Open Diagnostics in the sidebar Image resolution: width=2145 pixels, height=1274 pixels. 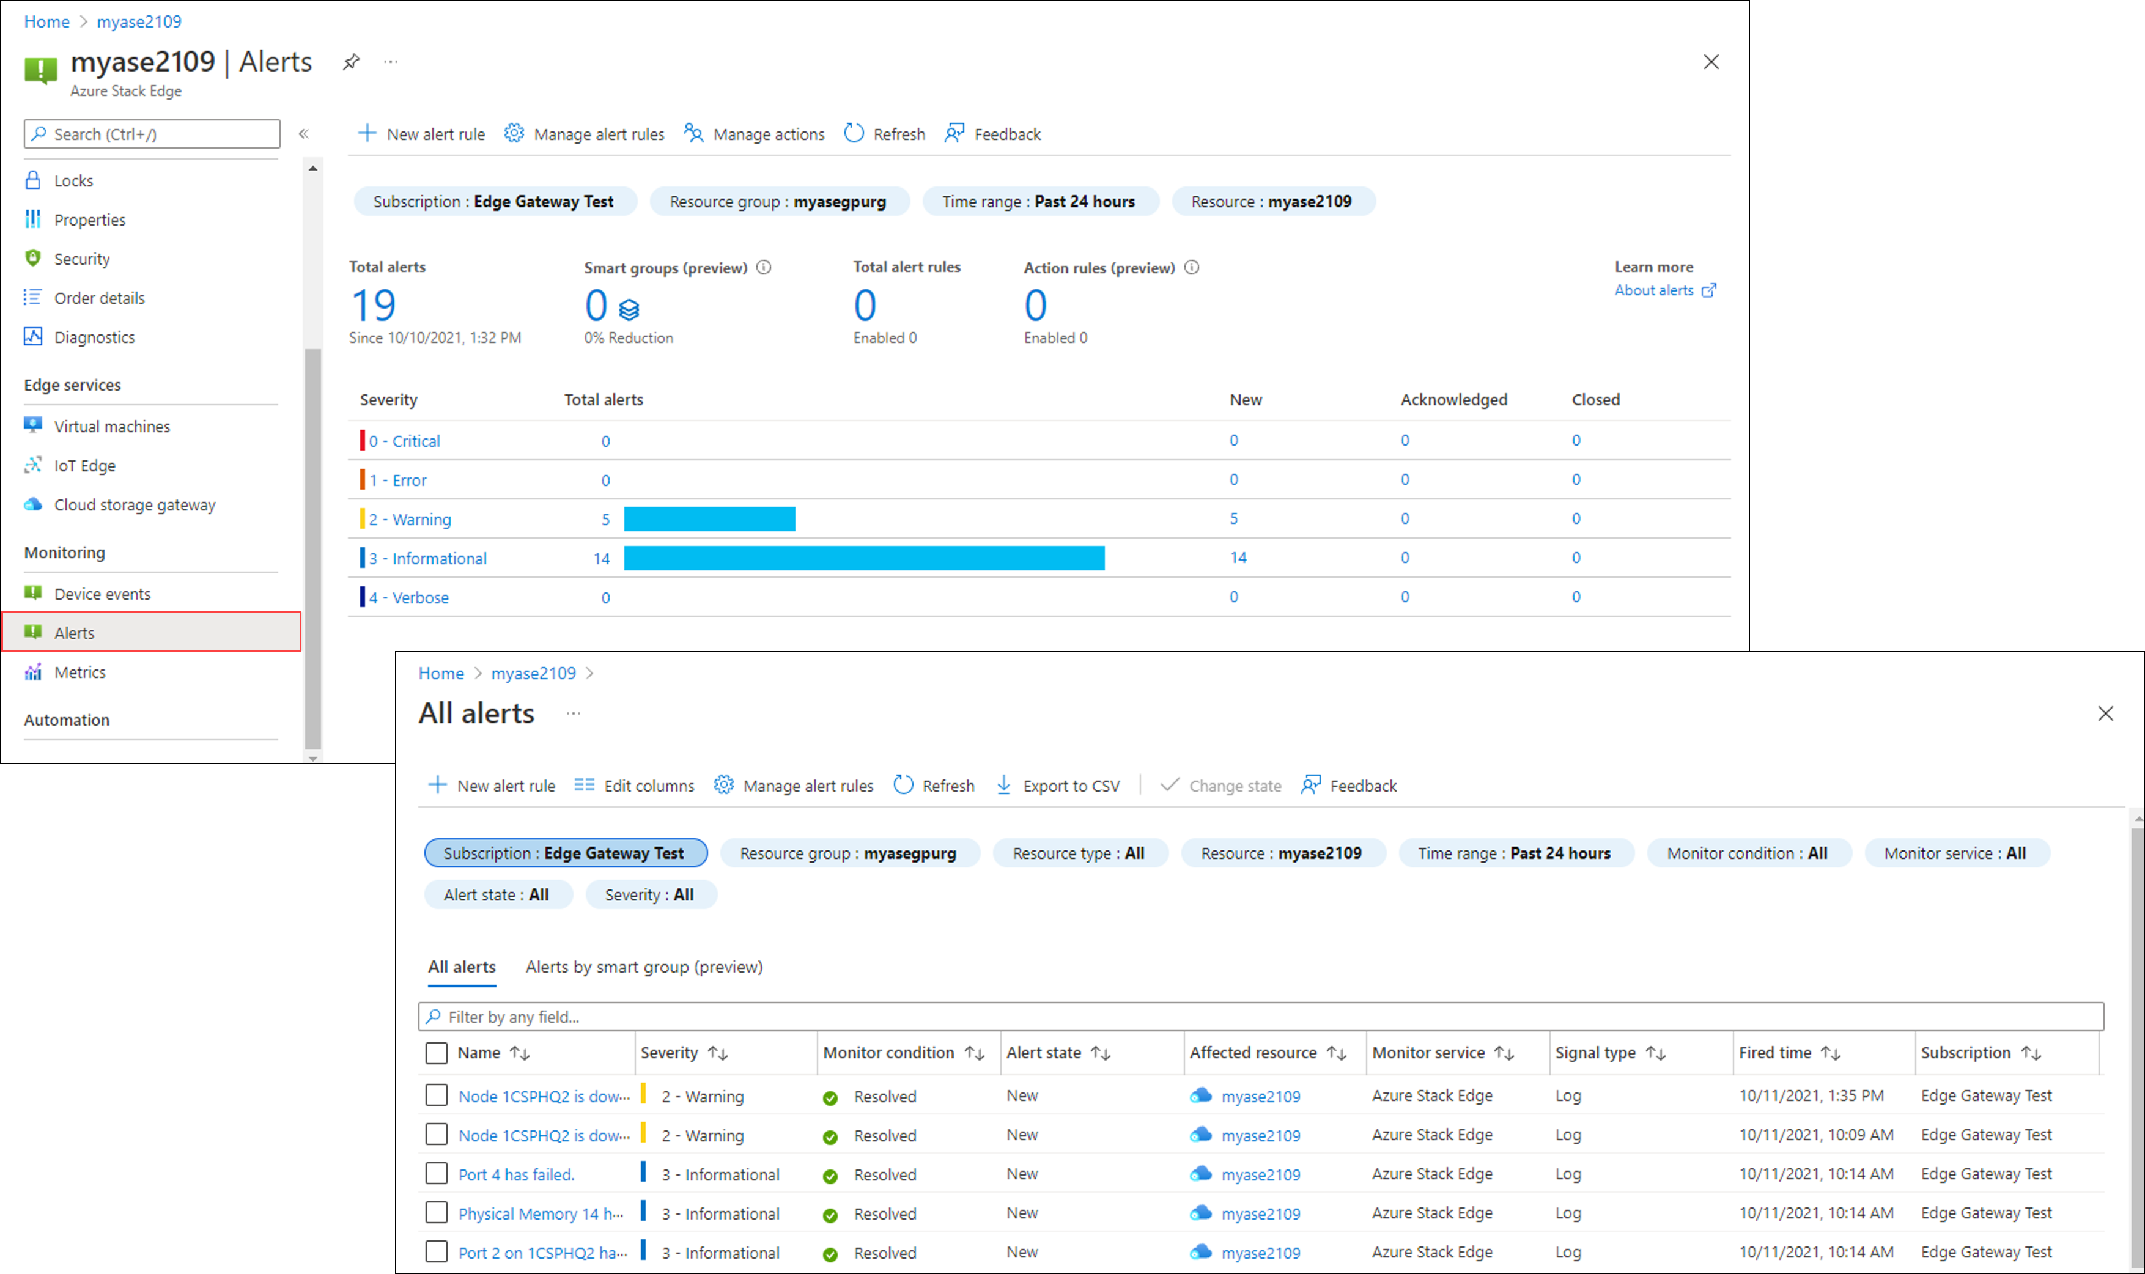coord(94,337)
